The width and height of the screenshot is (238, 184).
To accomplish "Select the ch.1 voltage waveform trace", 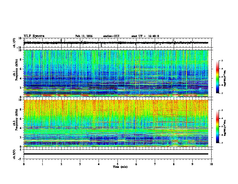I will click(x=116, y=43).
